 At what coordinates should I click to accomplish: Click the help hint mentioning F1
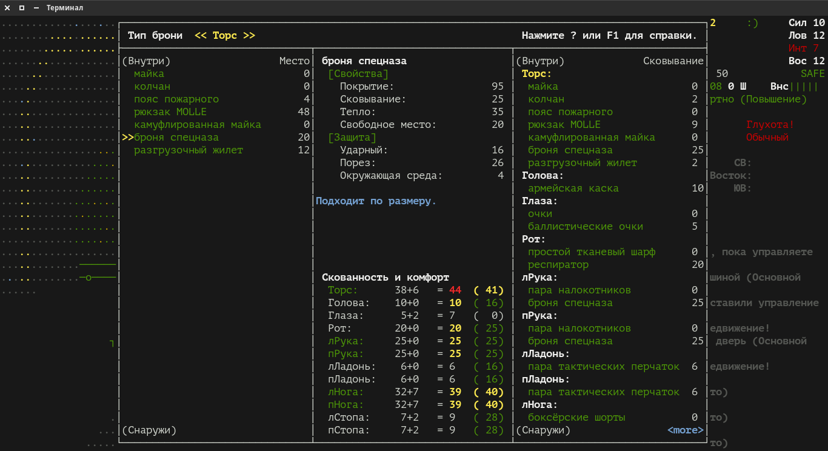610,36
